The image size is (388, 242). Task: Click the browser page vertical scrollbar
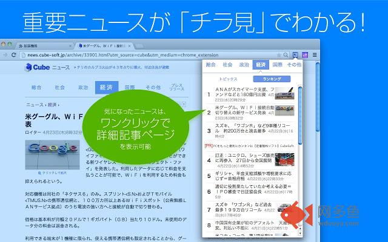coord(318,97)
